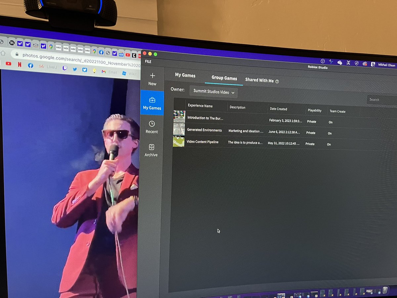Switch to the Facebook browser tab

[x=101, y=52]
